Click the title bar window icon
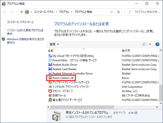The image size is (163, 123). (x=4, y=4)
